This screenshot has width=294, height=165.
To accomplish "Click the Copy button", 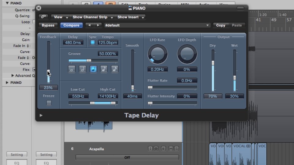I will click(x=221, y=25).
